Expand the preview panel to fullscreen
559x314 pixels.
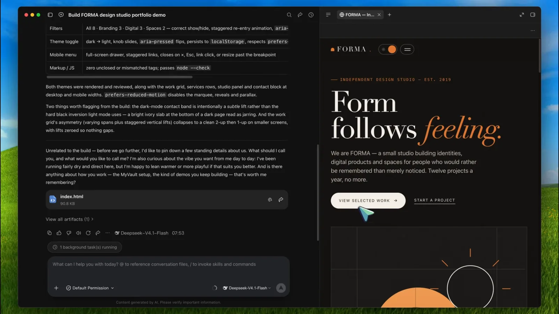[522, 15]
